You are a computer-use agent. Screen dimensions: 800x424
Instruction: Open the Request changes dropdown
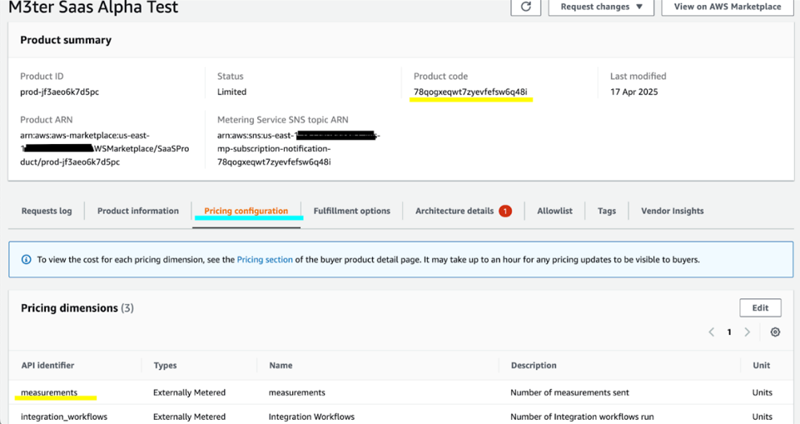tap(601, 7)
